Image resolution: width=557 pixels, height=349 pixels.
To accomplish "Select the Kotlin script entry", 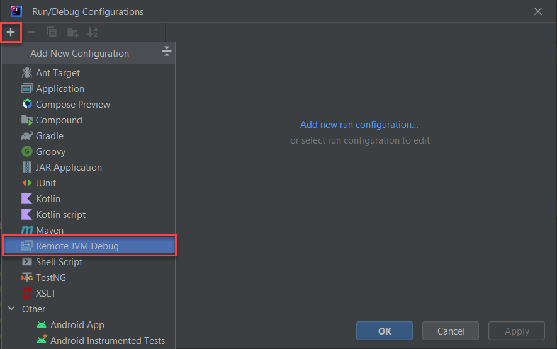I will [x=89, y=215].
